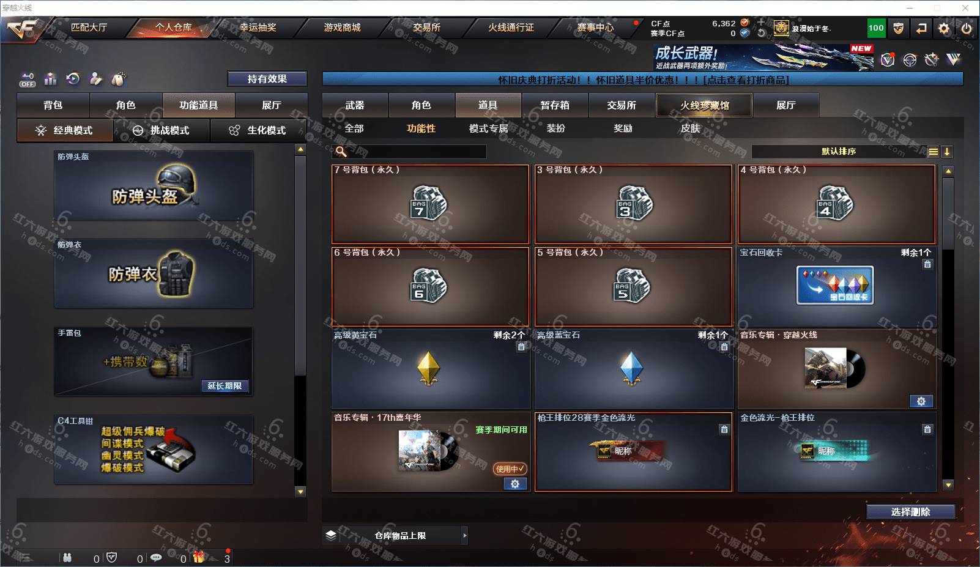Image resolution: width=980 pixels, height=567 pixels.
Task: Click the mouse icon above 背包 tab
Action: pyautogui.click(x=119, y=79)
